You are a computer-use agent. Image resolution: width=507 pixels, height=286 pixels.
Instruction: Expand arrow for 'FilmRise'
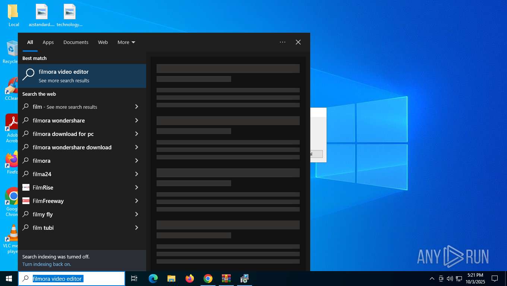(137, 187)
